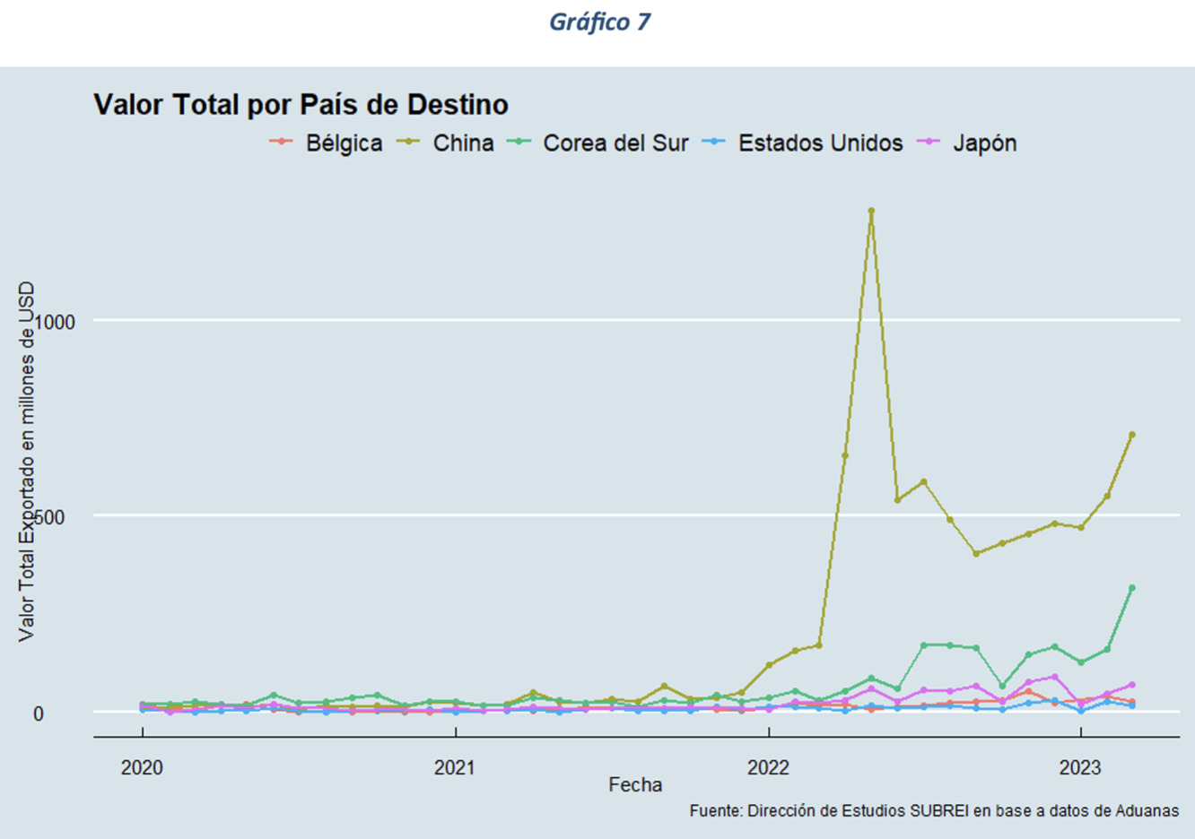Select the Estados Unidos legend label
The height and width of the screenshot is (839, 1195).
pyautogui.click(x=820, y=143)
